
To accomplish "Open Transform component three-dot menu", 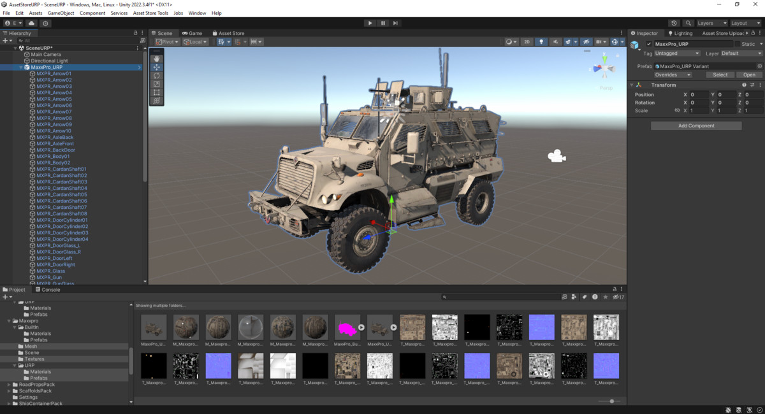I will 760,85.
